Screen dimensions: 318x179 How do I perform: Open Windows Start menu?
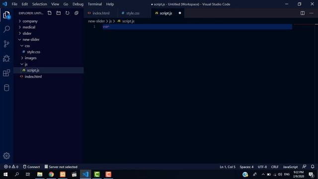[x=5, y=175]
